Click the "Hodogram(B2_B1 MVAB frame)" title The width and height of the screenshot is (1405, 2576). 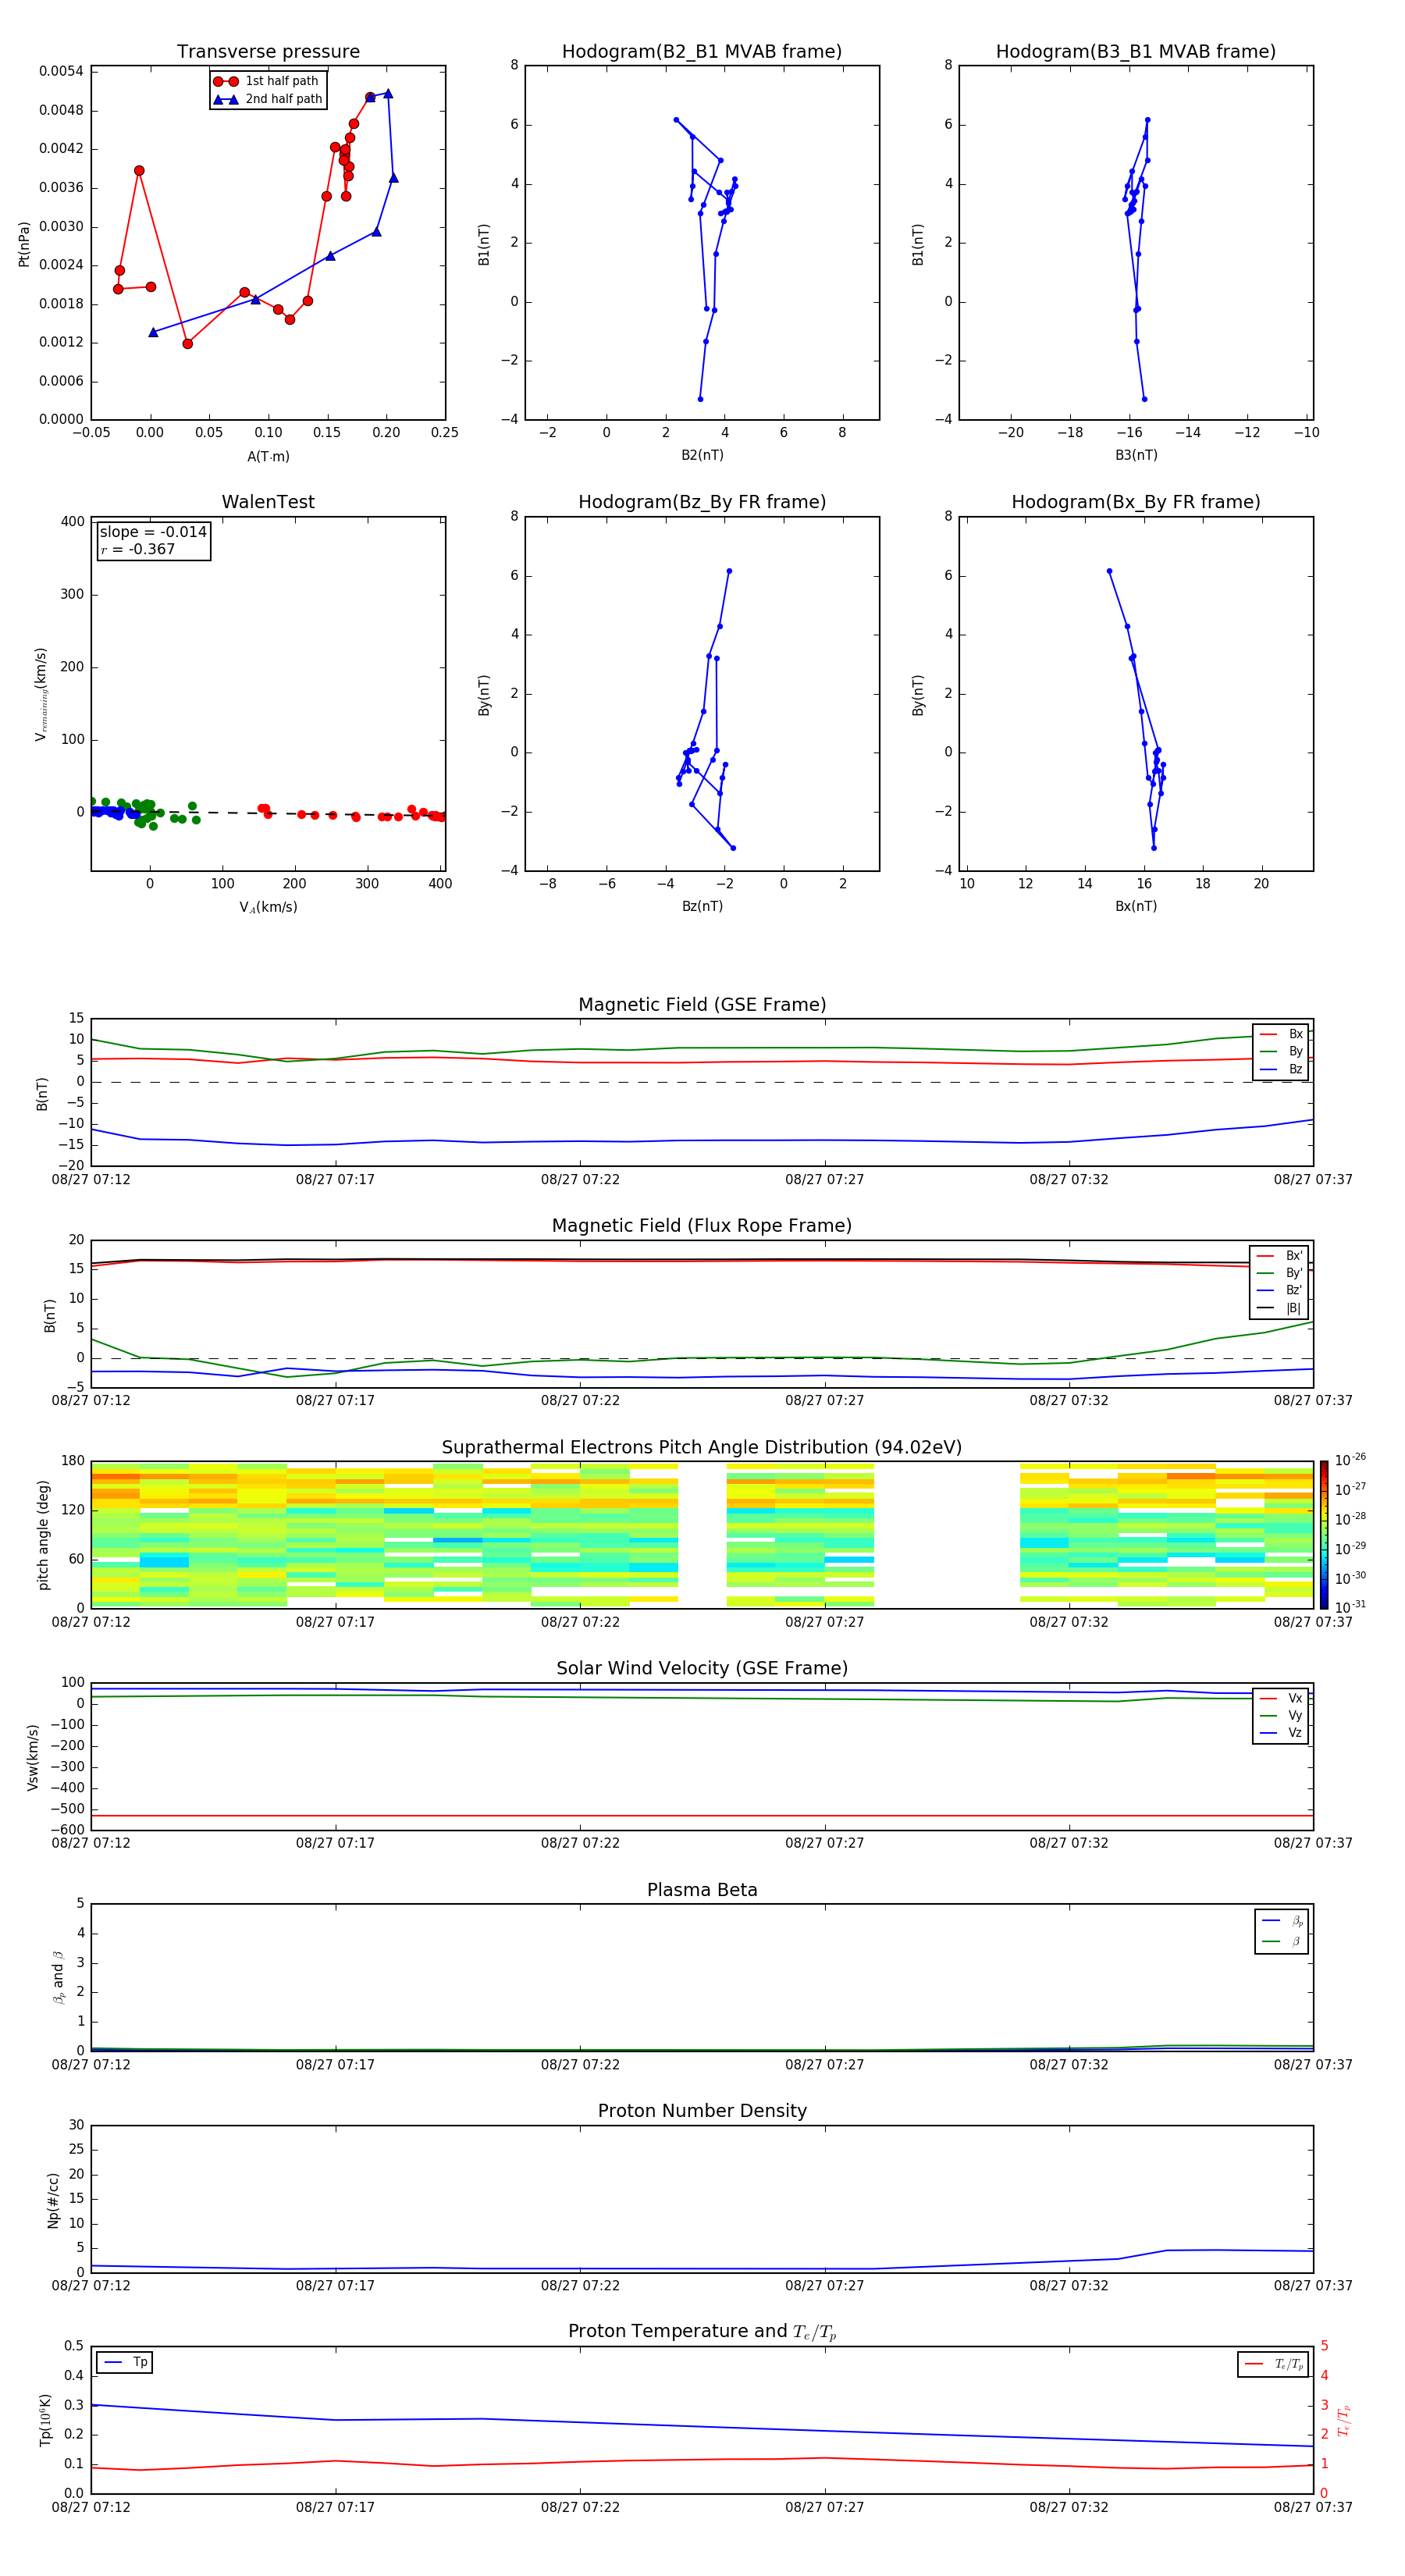point(702,52)
